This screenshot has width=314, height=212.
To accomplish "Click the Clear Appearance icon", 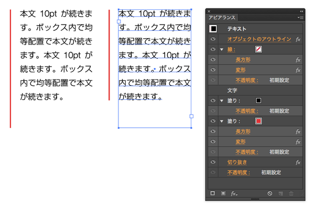I will point(270,193).
